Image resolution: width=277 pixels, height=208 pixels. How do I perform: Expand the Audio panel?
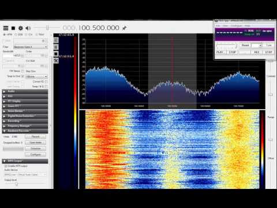pos(25,91)
